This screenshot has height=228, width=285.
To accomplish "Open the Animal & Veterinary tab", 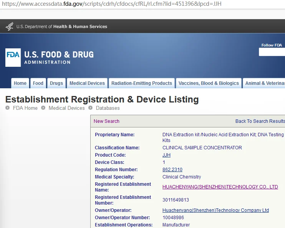I will pyautogui.click(x=265, y=83).
